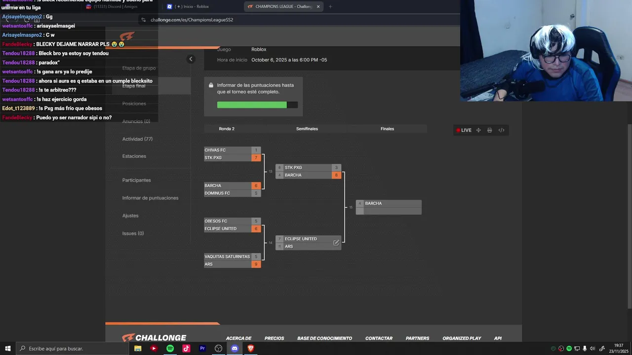This screenshot has height=355, width=632.
Task: Open Spotify from the taskbar
Action: pos(170,348)
